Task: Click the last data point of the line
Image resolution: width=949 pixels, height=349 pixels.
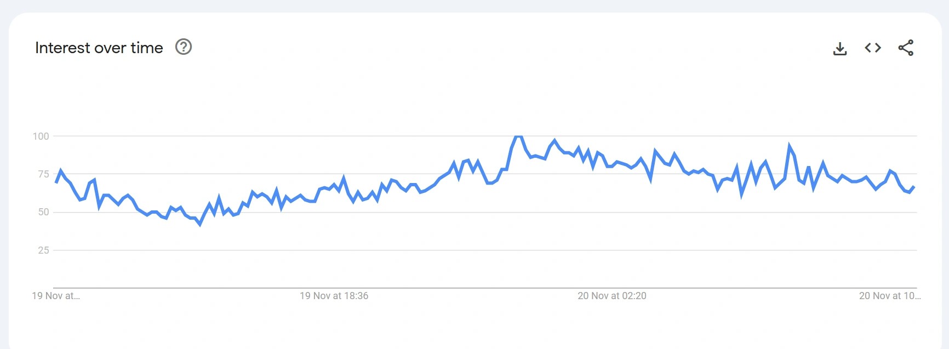Action: point(914,187)
